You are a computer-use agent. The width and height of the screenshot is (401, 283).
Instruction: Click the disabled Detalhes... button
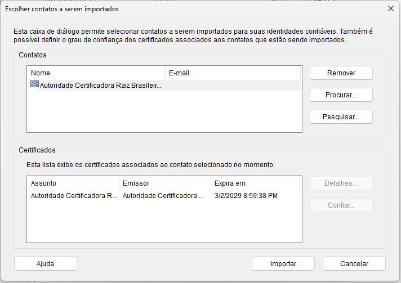341,183
